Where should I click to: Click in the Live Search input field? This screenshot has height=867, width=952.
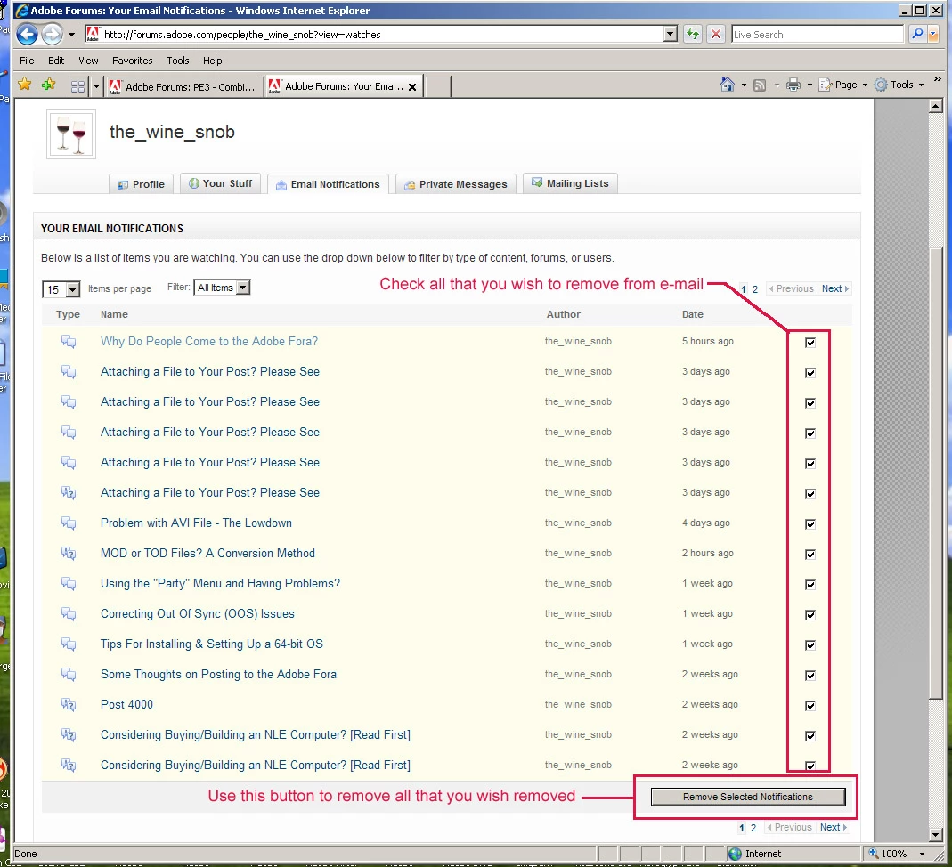(x=818, y=35)
